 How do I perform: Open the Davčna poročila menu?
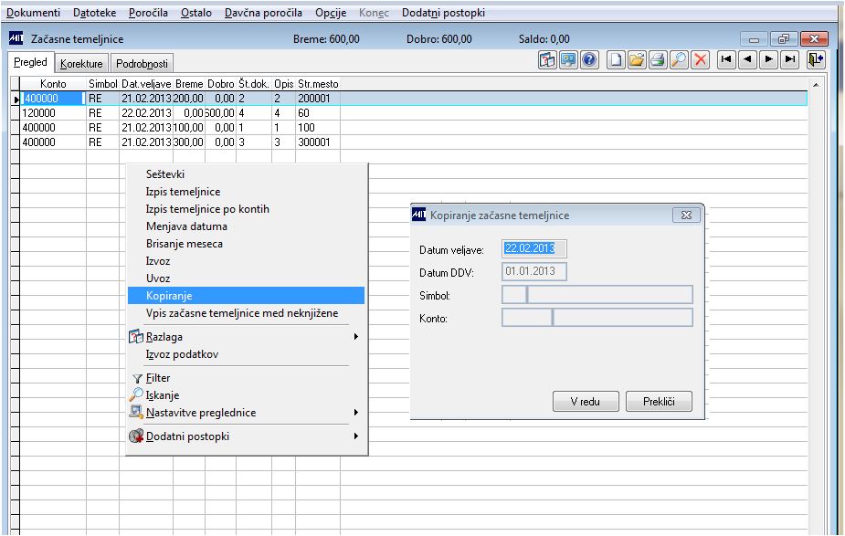263,13
